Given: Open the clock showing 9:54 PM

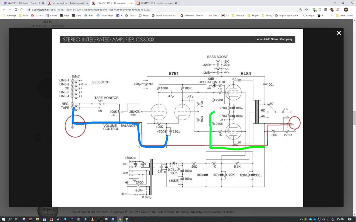Looking at the screenshot, I should 340,219.
